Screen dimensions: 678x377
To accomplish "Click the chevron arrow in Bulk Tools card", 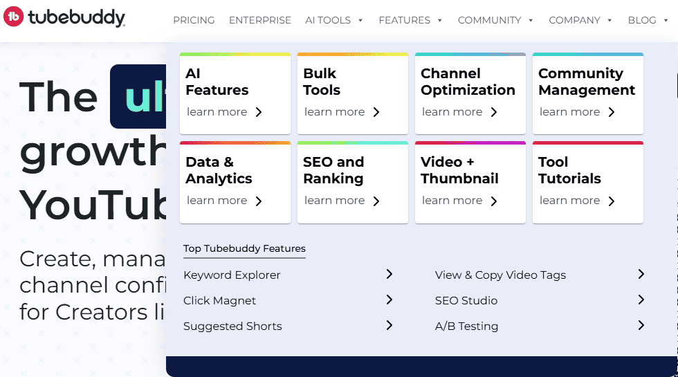I will click(x=376, y=112).
